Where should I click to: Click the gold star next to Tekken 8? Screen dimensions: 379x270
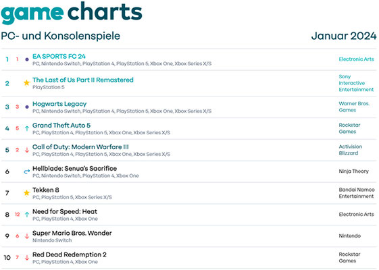point(26,193)
